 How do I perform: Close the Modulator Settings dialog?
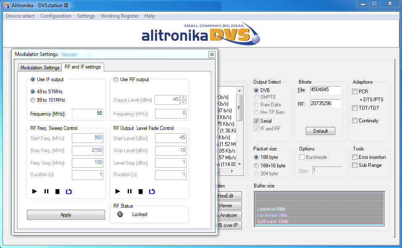212,54
